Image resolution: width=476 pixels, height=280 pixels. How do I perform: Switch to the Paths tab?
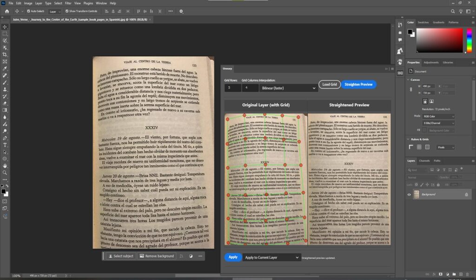tap(437, 160)
